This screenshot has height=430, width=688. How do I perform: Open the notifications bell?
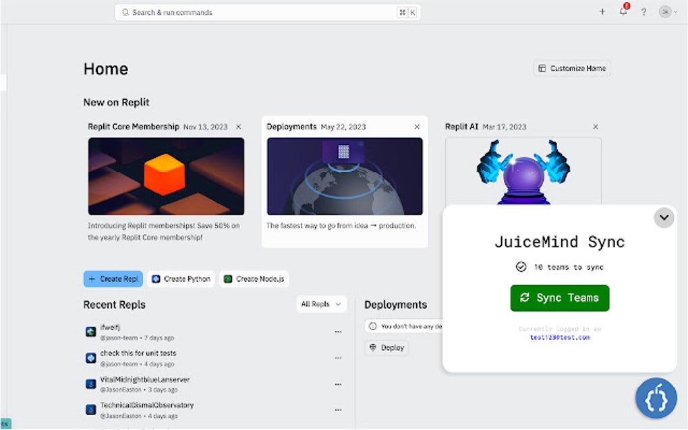(x=623, y=11)
